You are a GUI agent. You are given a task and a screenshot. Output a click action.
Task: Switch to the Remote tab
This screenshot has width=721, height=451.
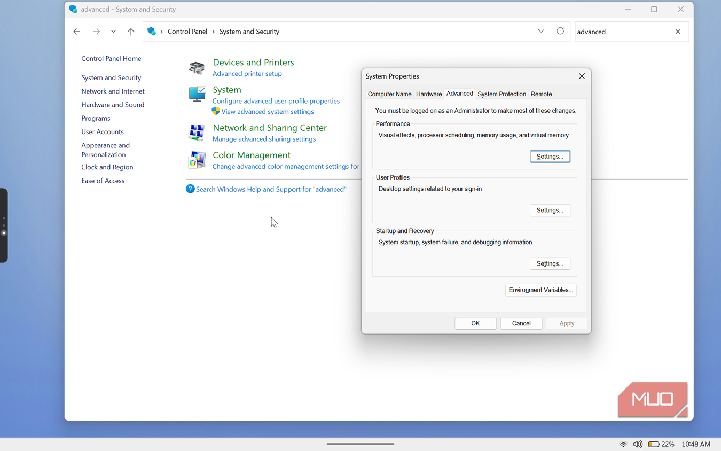(541, 94)
